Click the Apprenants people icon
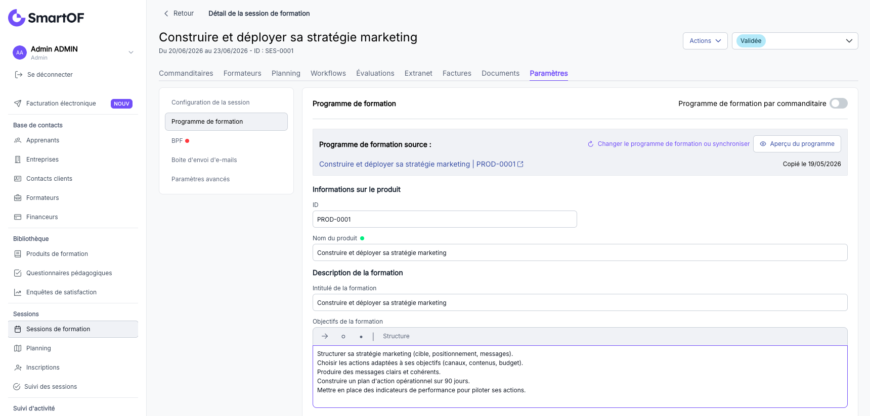This screenshot has width=870, height=416. (18, 140)
